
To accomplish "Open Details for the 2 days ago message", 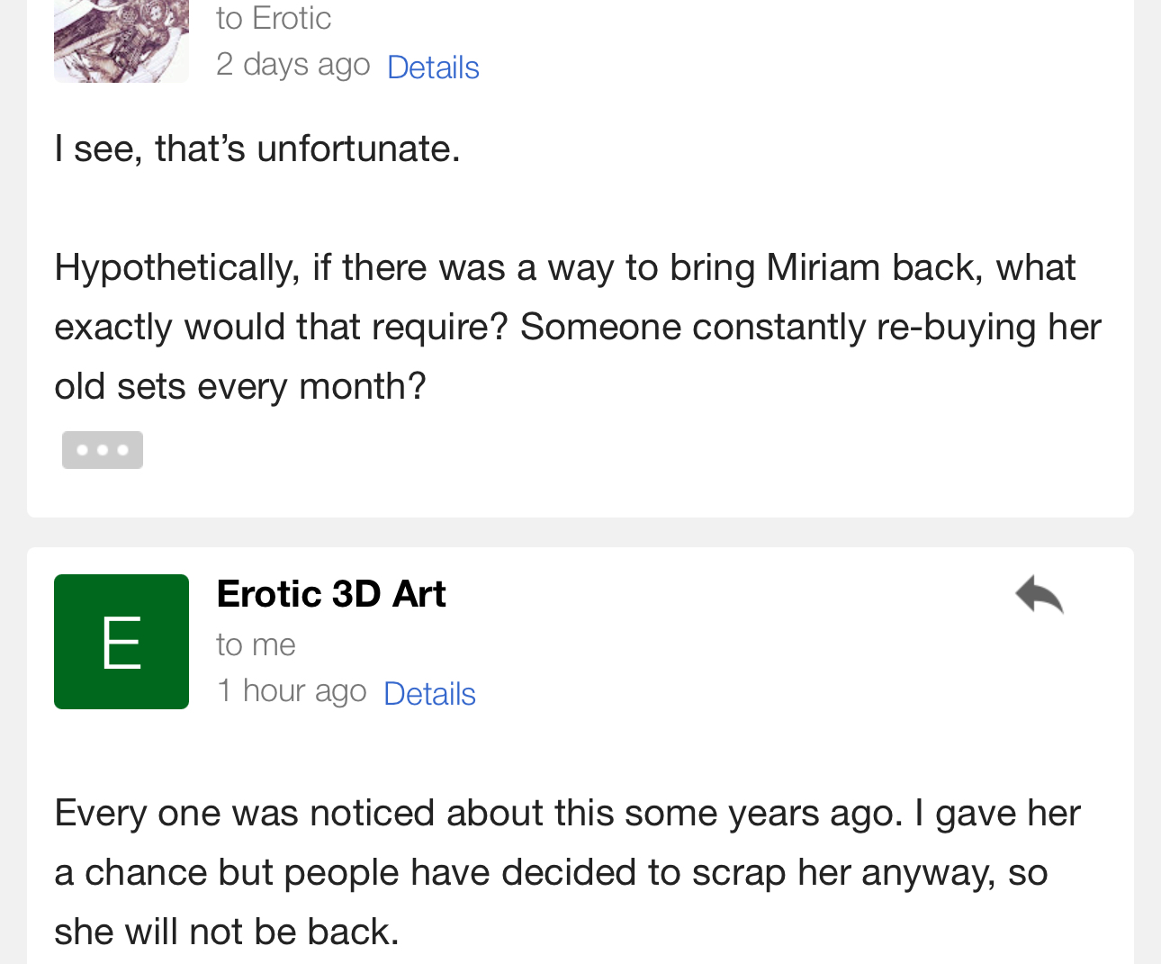I will pyautogui.click(x=433, y=68).
